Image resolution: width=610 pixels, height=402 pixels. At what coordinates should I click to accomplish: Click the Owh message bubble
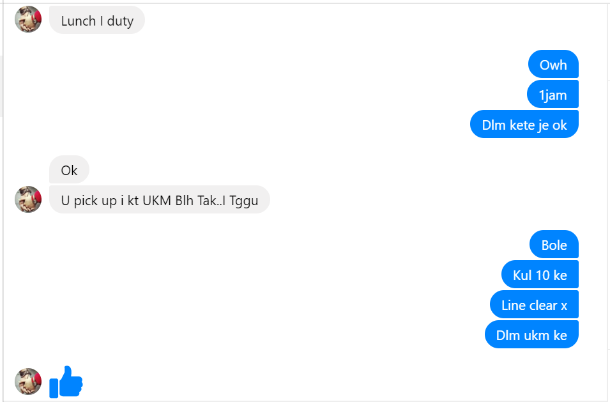coord(553,64)
